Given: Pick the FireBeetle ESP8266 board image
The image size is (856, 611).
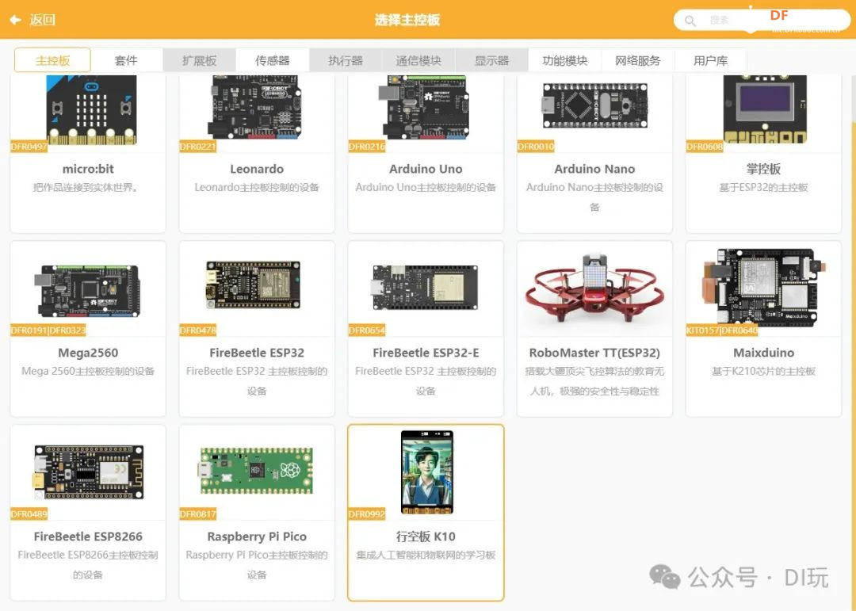Looking at the screenshot, I should [89, 472].
